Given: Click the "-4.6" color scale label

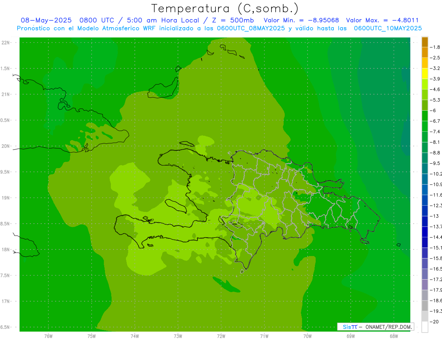Looking at the screenshot, I should point(435,89).
